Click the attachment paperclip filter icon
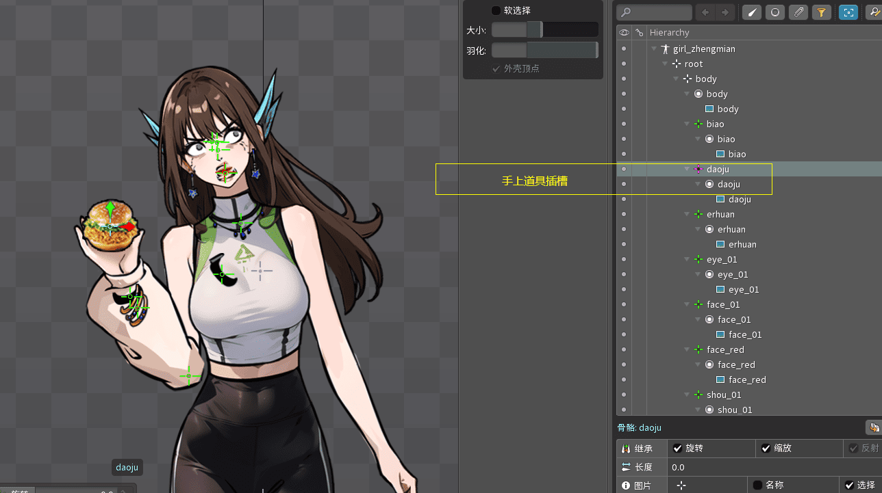 point(798,12)
